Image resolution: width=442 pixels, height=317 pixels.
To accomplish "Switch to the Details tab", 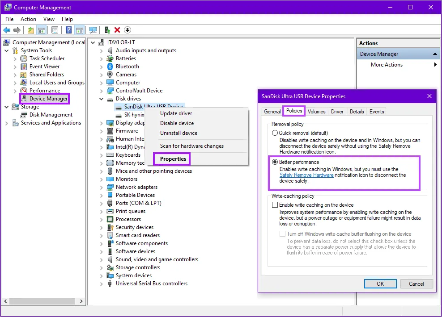I will click(x=357, y=111).
